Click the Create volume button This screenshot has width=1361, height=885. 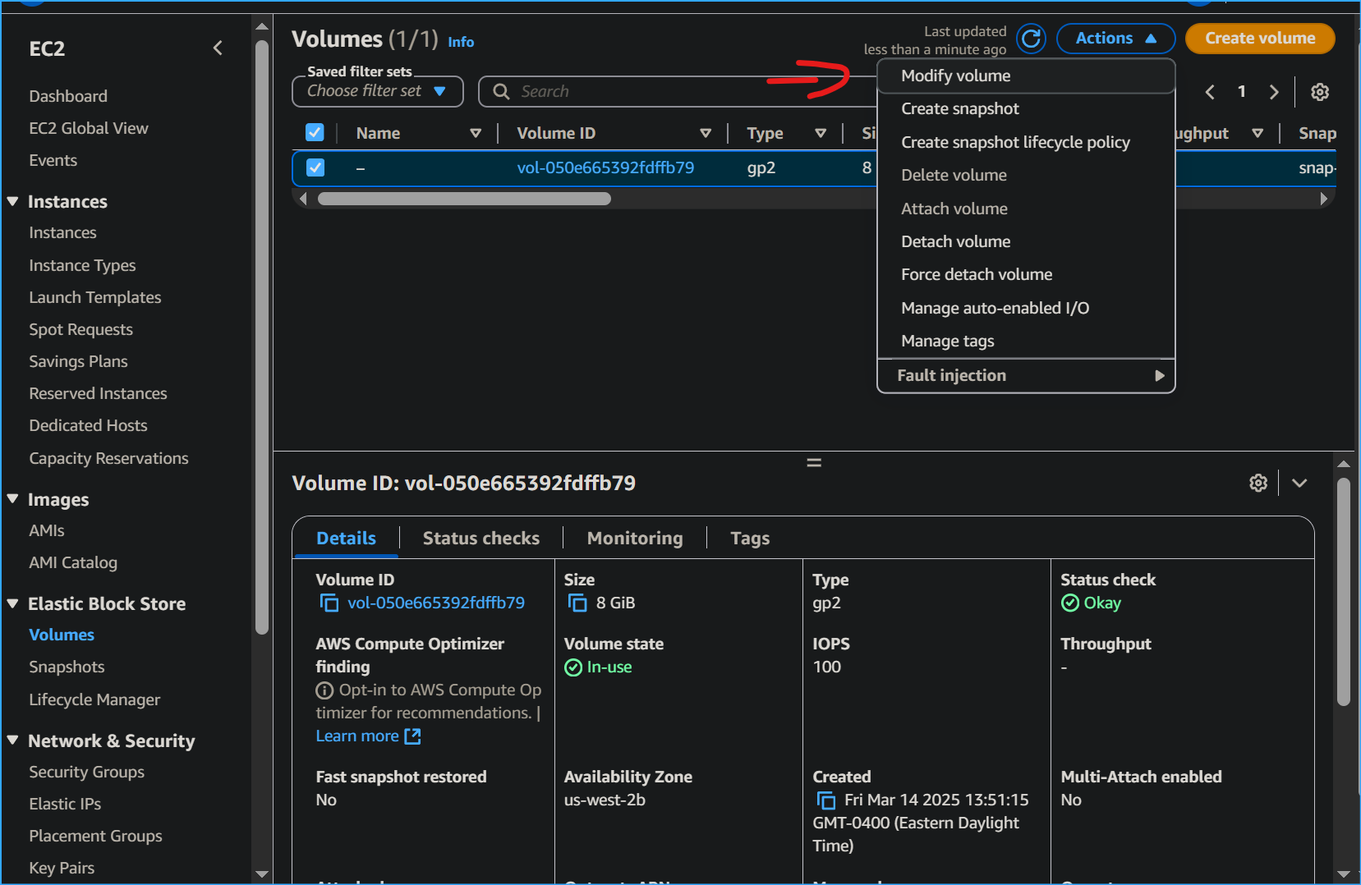1259,38
